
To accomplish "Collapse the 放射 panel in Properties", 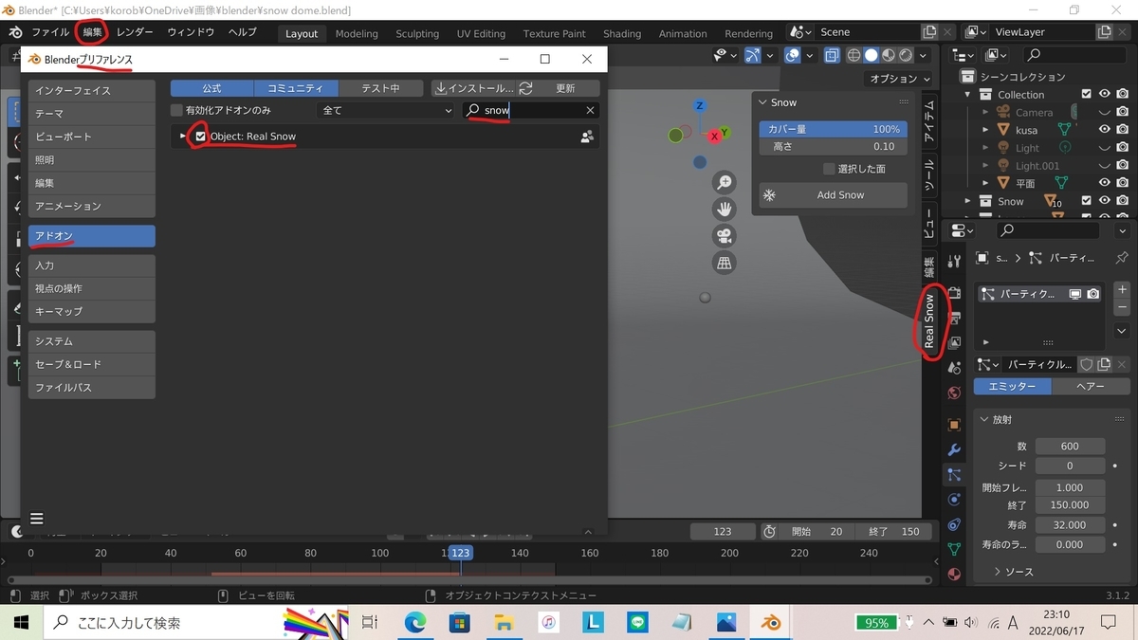I will 982,419.
